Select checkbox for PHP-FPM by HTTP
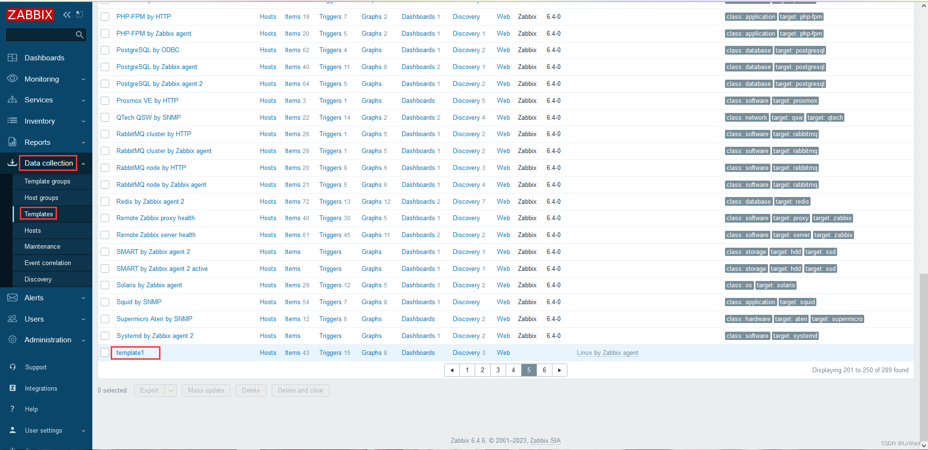928x450 pixels. [x=105, y=17]
